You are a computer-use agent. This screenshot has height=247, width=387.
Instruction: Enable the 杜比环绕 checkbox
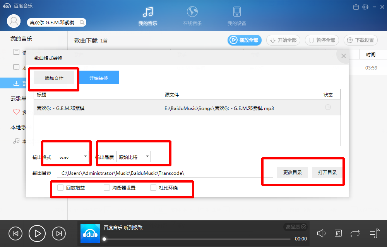coord(153,187)
